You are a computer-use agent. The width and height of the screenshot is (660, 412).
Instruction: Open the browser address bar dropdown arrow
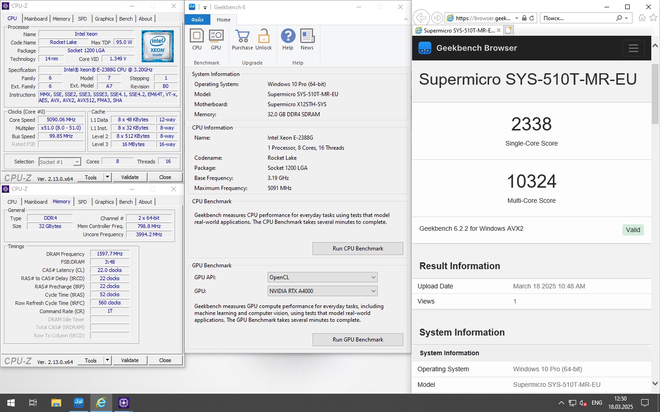coord(517,18)
